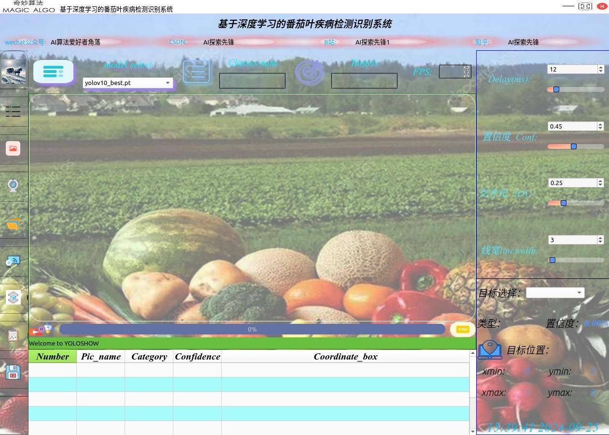The height and width of the screenshot is (435, 609).
Task: Open the clipboard report icon
Action: [13, 335]
